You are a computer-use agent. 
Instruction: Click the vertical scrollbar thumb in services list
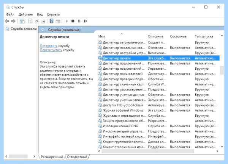coord(222,70)
